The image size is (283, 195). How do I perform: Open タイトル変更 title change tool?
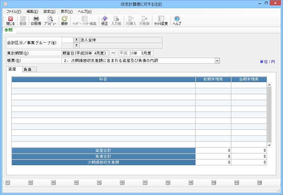pyautogui.click(x=161, y=21)
